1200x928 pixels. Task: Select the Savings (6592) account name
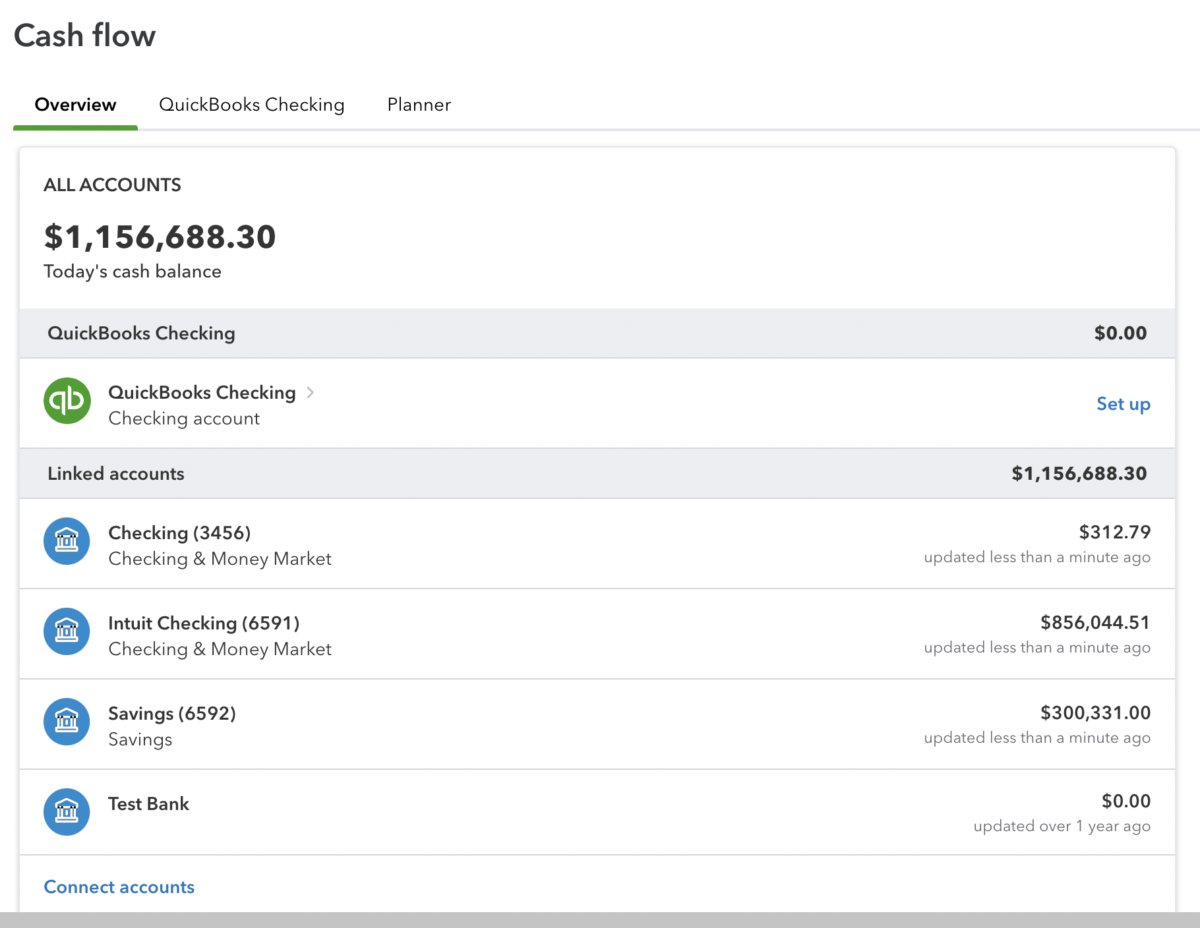[172, 713]
